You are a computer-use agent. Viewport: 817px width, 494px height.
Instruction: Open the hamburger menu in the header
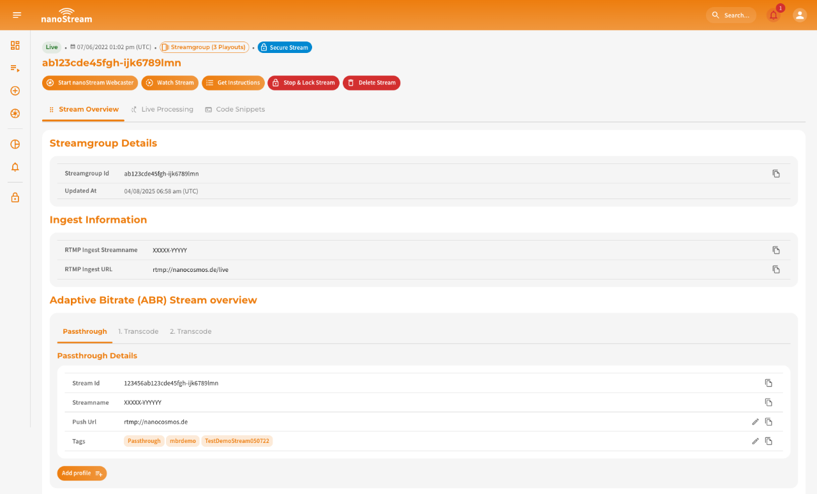17,15
